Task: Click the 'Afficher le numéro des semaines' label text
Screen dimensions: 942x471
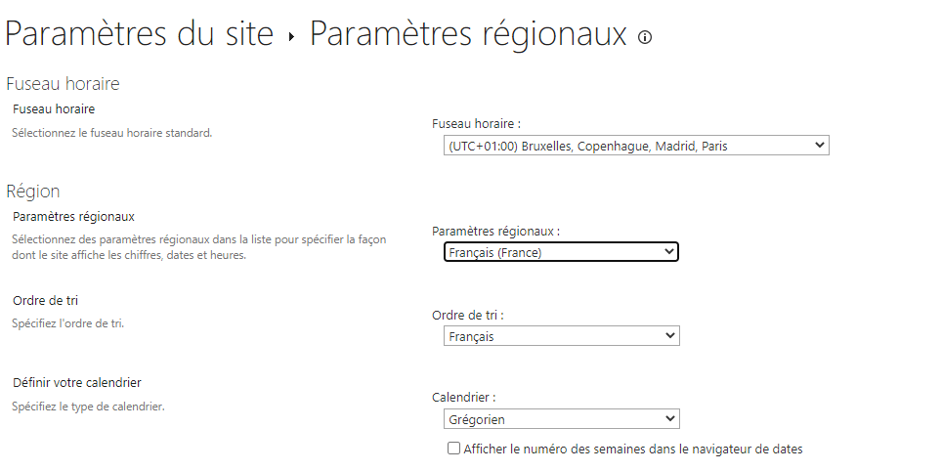Action: tap(633, 449)
